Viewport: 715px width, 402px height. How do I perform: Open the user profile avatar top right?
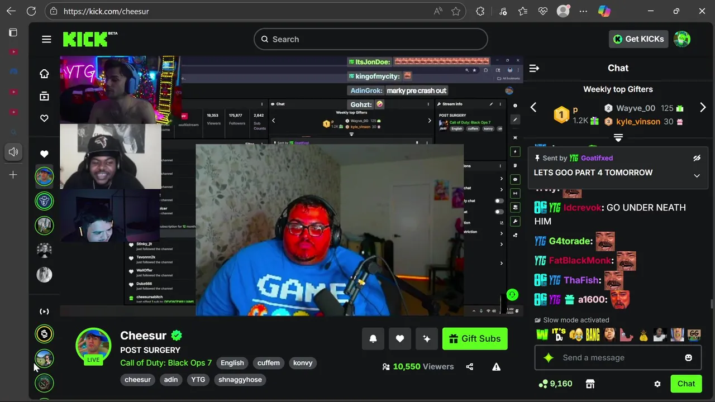click(682, 39)
